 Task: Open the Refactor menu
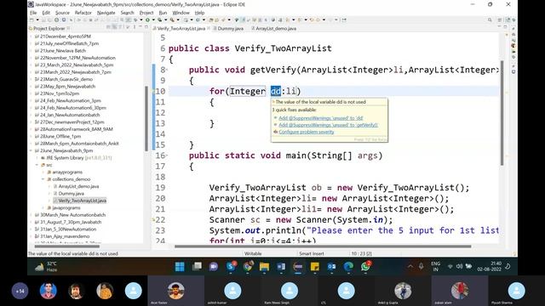point(83,13)
